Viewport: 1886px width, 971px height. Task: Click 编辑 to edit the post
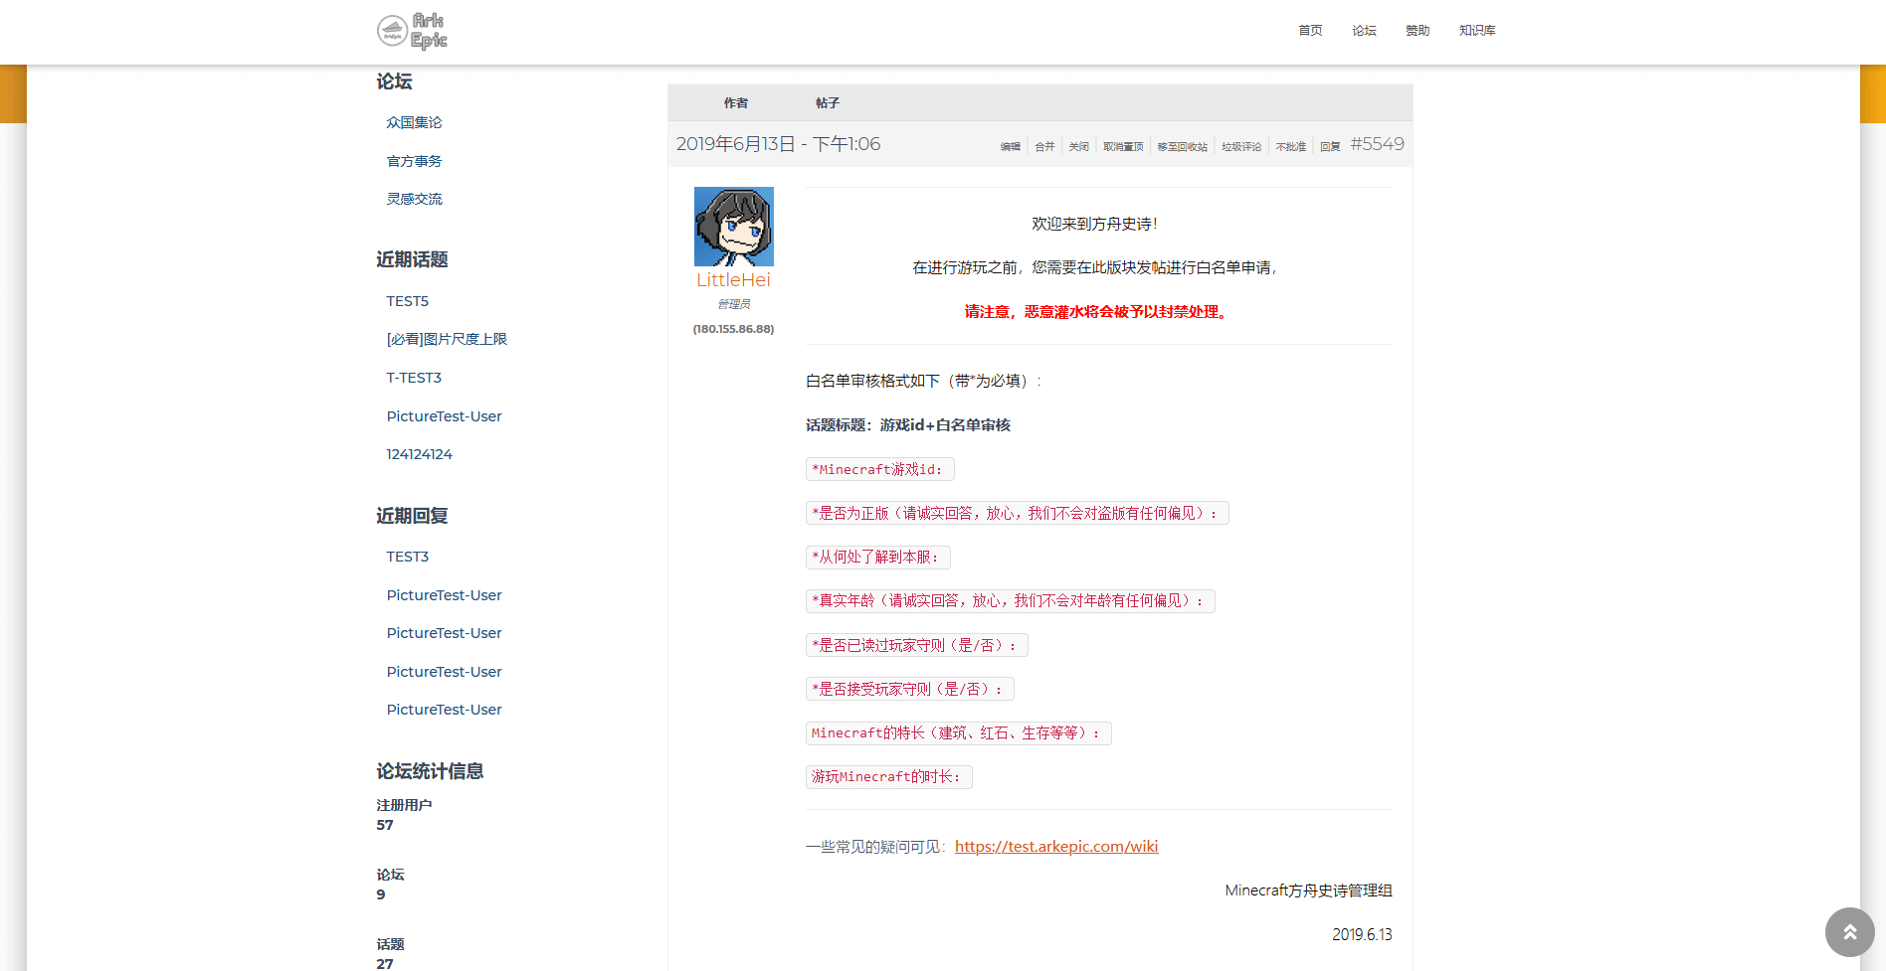1011,147
